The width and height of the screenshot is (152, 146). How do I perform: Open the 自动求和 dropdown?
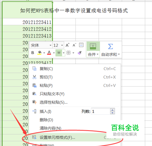tap(110, 54)
